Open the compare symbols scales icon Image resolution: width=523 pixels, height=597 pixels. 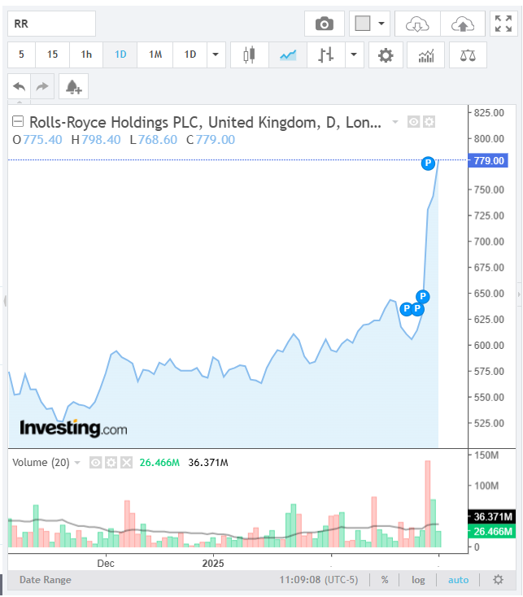469,55
